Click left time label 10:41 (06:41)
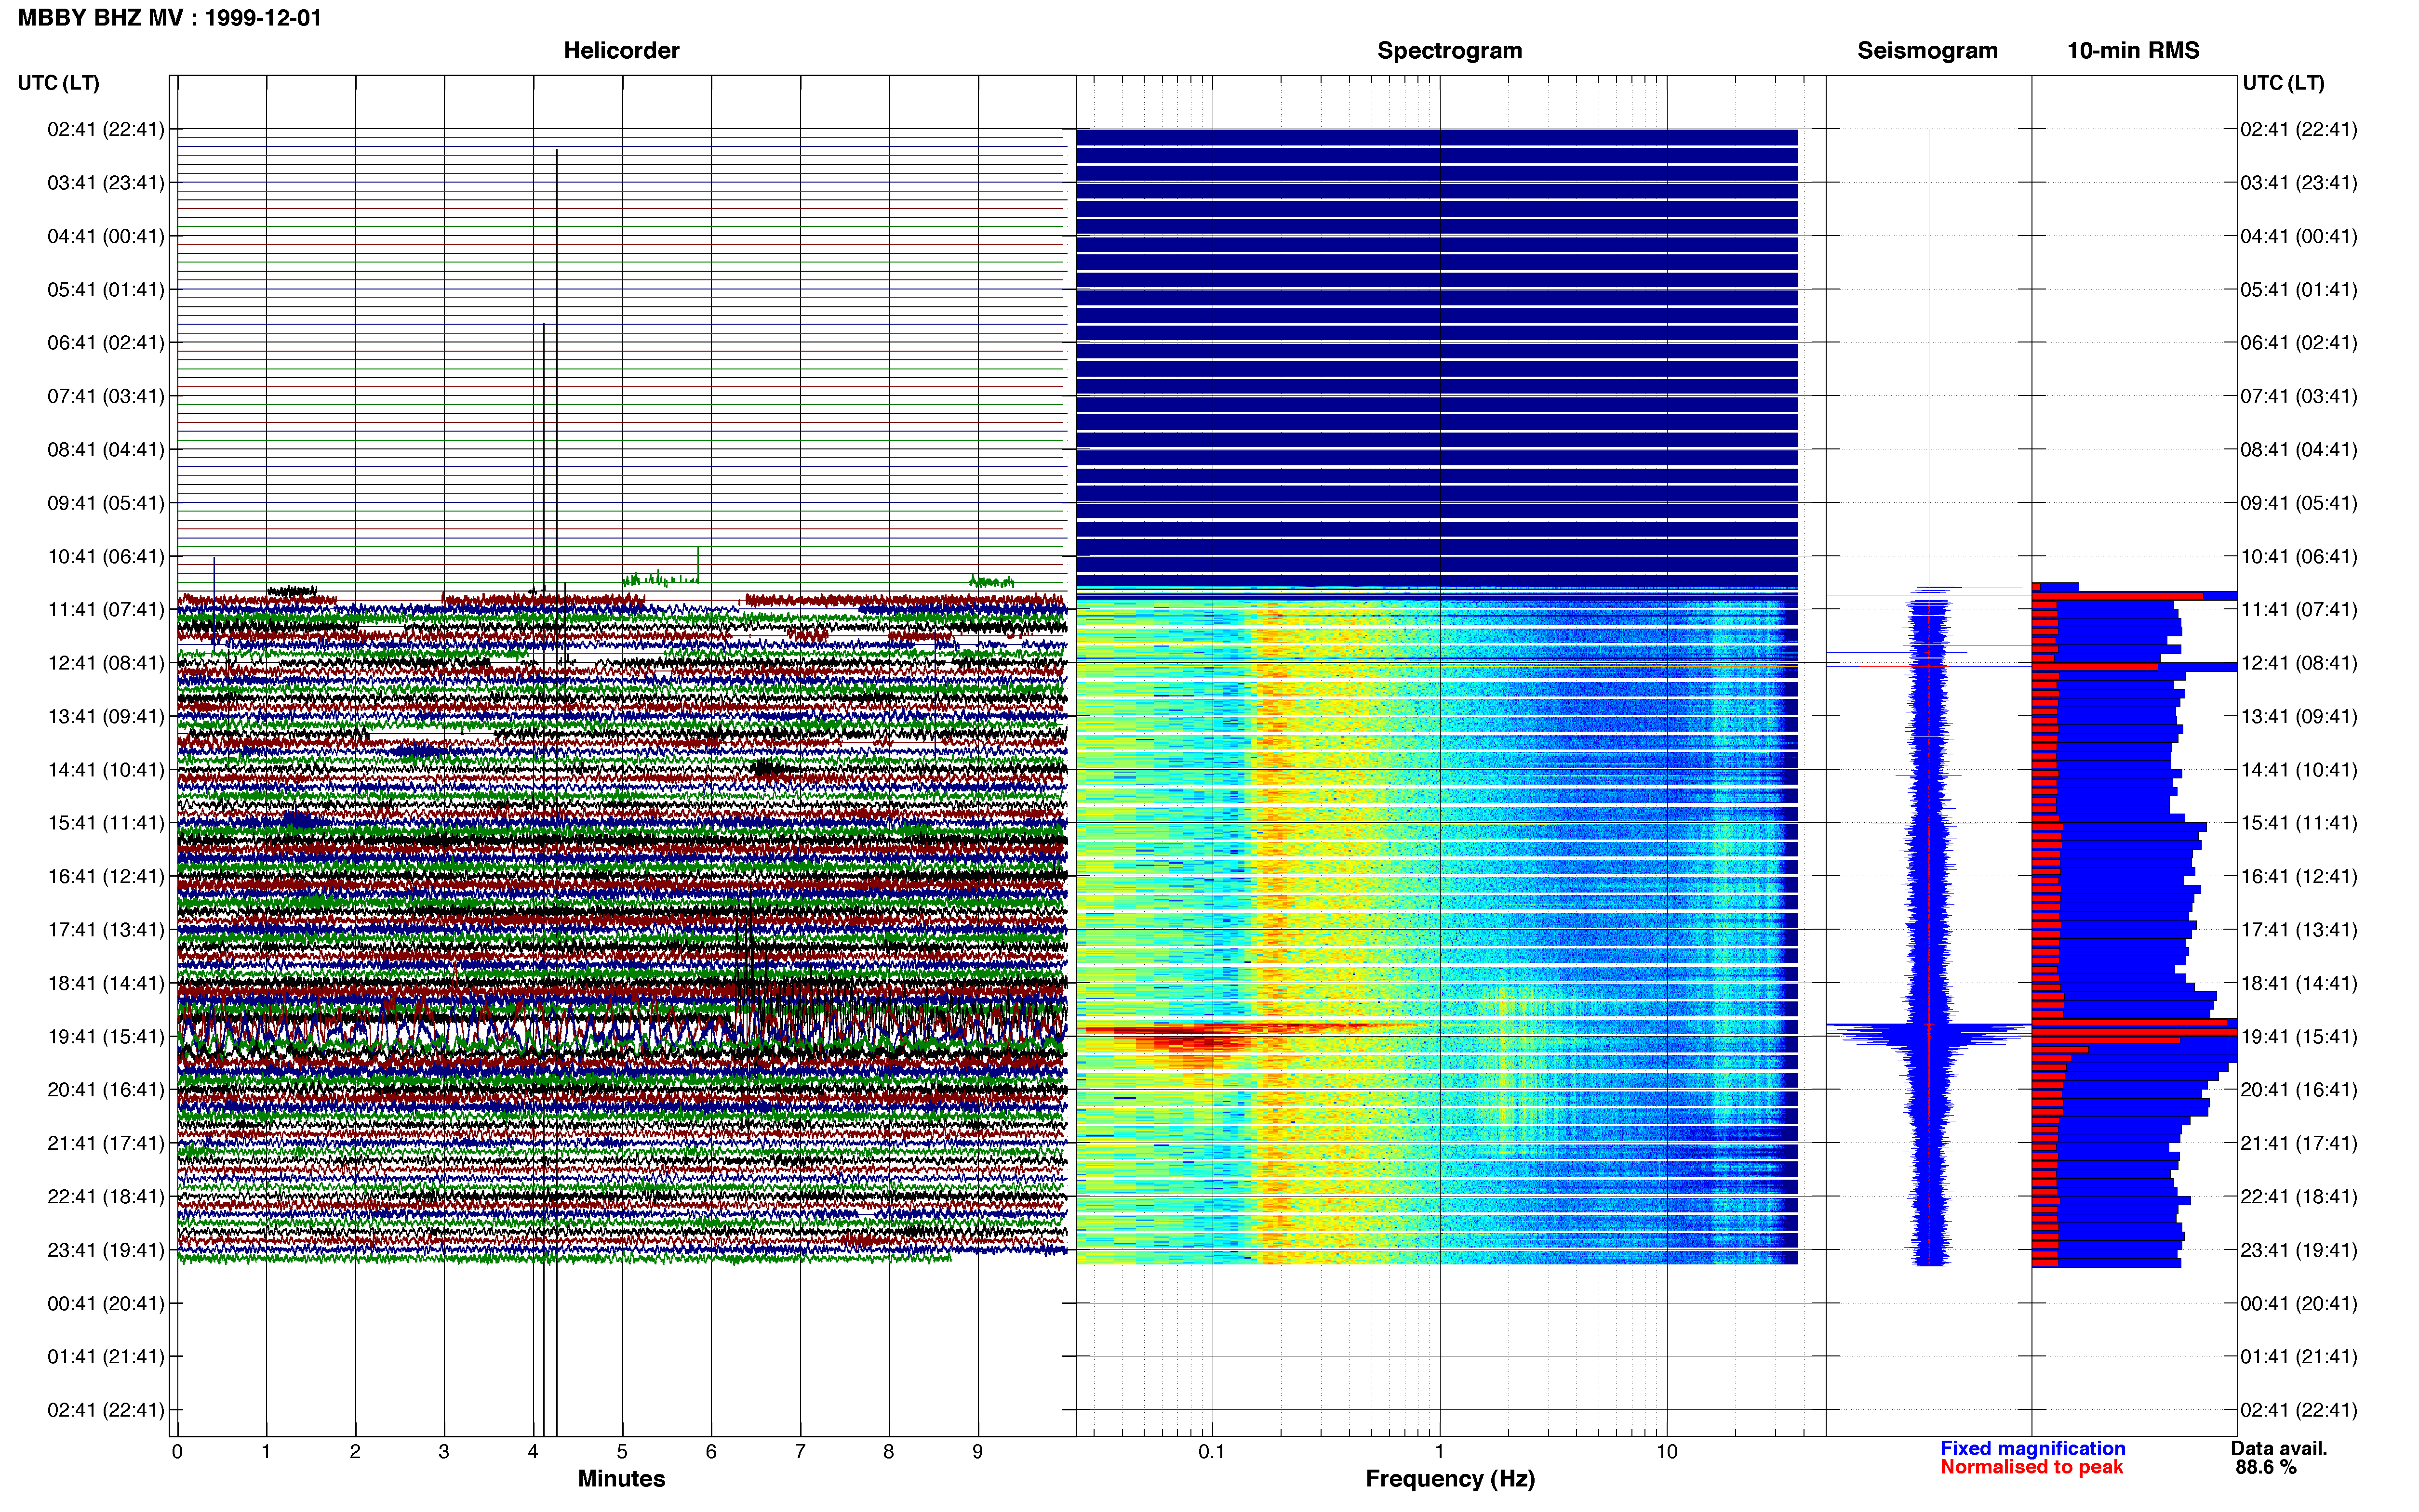Image resolution: width=2419 pixels, height=1512 pixels. [x=105, y=556]
